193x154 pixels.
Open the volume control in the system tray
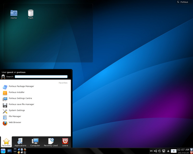pyautogui.click(x=155, y=151)
